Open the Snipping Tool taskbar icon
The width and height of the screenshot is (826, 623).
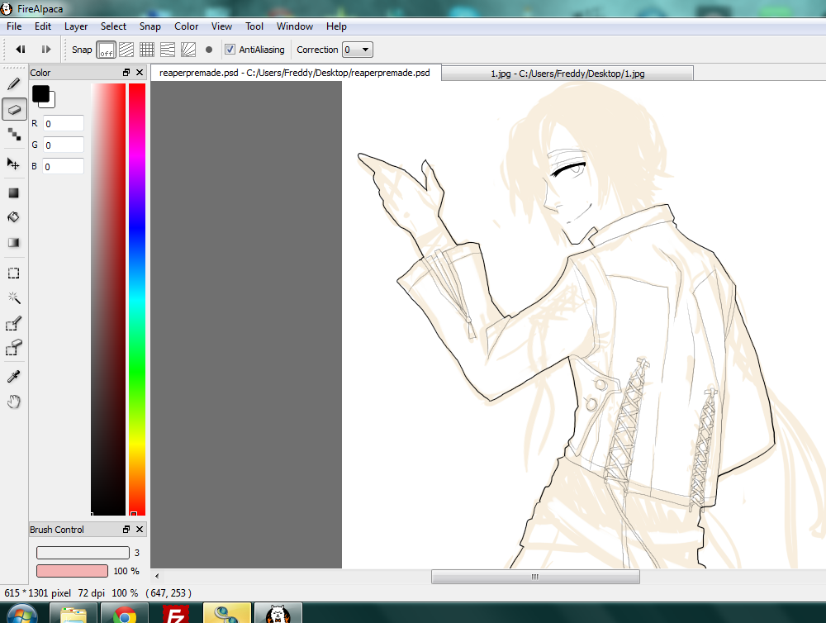click(x=226, y=615)
